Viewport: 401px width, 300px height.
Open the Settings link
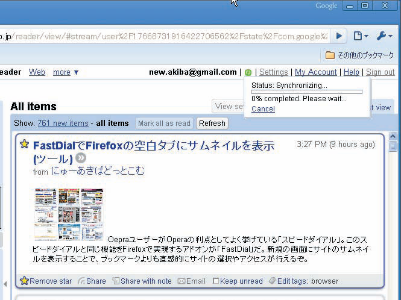click(273, 72)
